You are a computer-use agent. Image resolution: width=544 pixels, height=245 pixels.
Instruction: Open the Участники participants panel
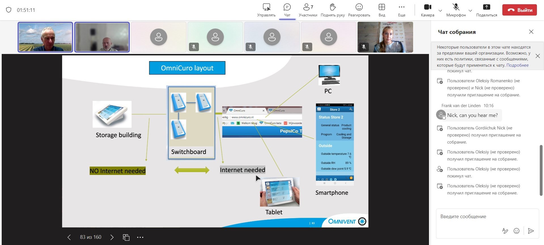click(308, 10)
